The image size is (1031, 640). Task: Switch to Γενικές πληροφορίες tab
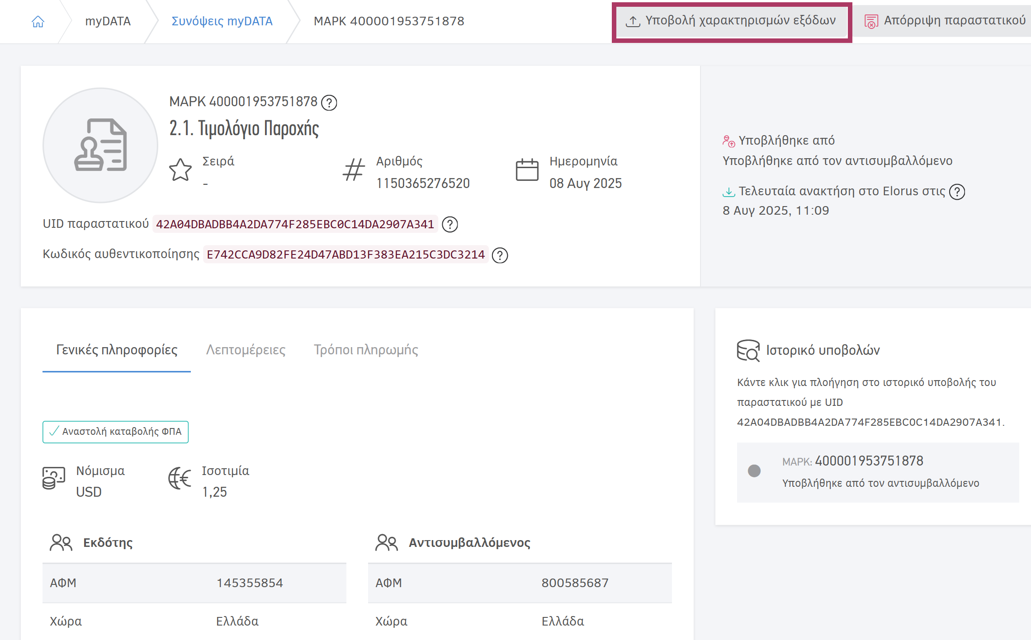pos(117,350)
